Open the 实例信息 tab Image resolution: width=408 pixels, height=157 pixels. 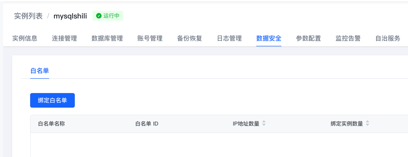[25, 39]
